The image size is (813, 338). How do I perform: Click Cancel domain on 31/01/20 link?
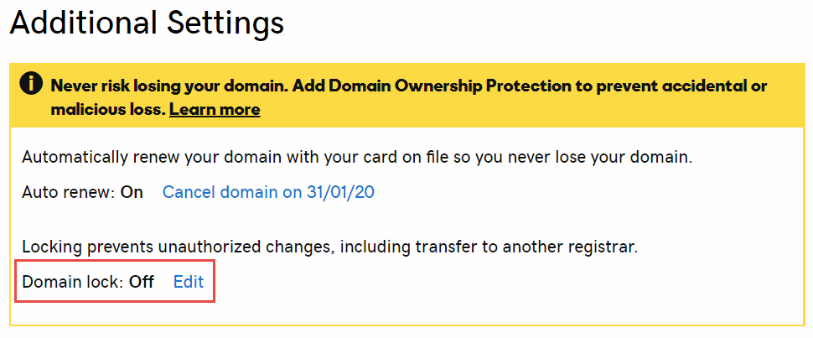click(268, 193)
